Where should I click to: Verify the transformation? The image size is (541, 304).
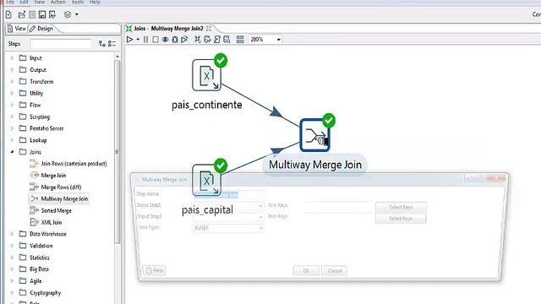coord(197,40)
